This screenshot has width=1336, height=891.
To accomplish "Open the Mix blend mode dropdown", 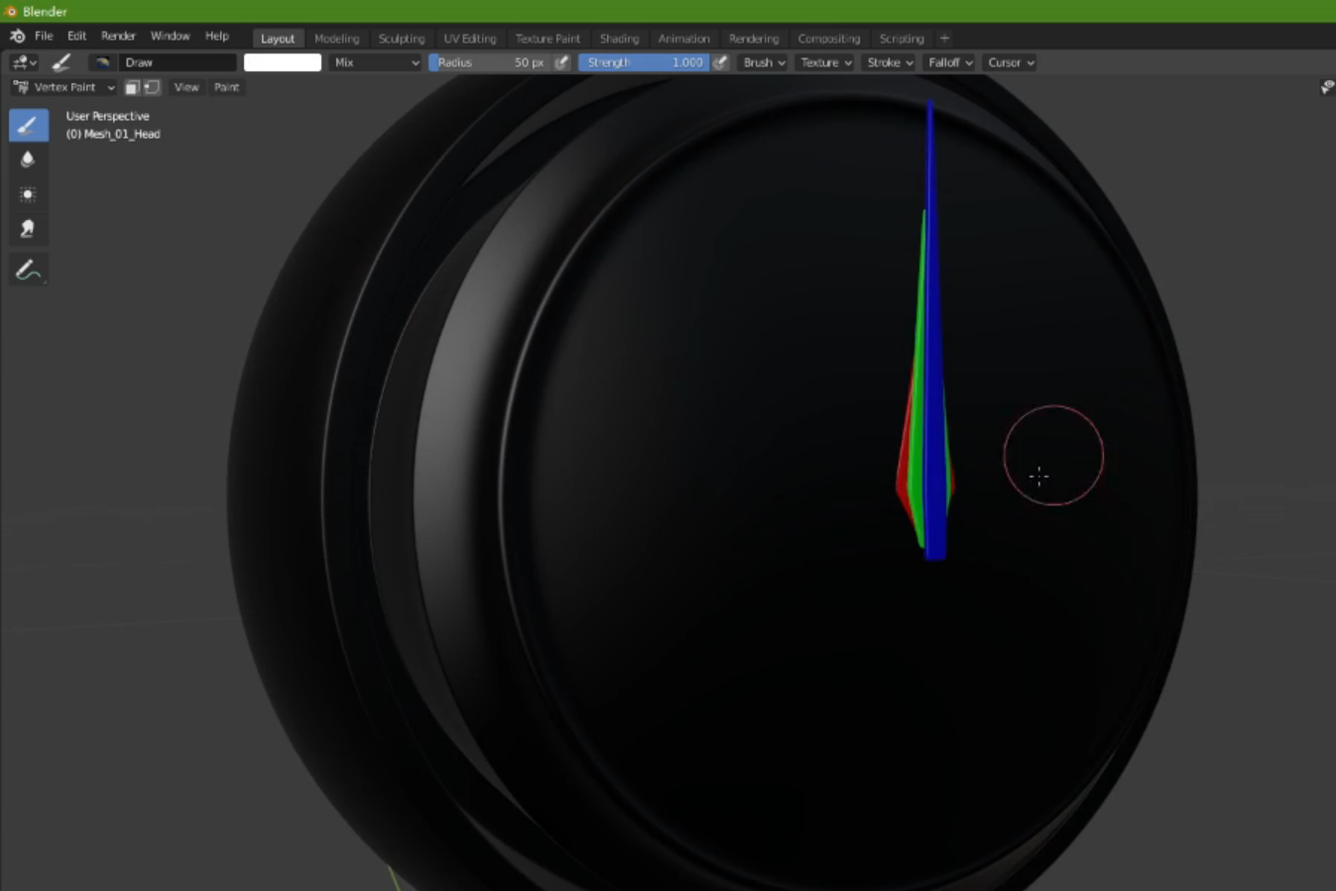I will click(375, 62).
